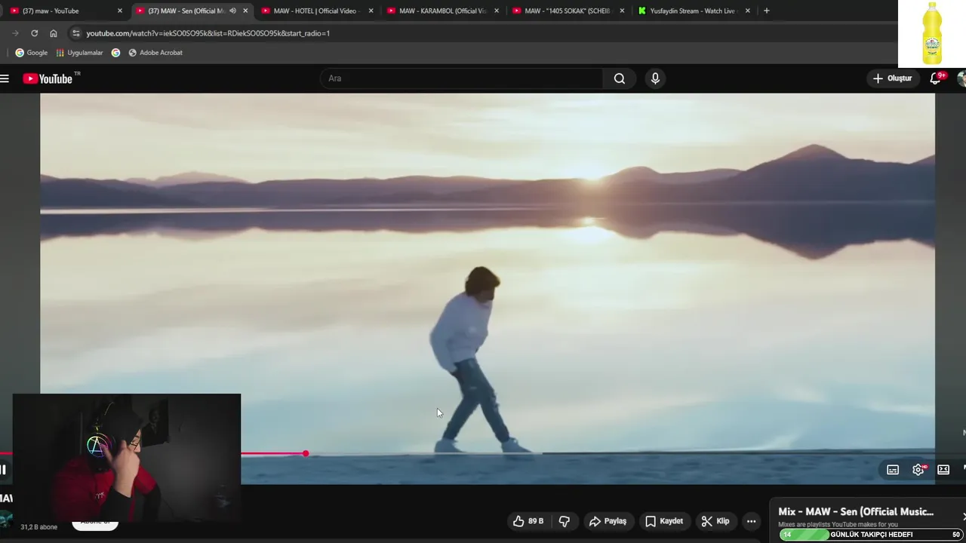Open video player settings gear
This screenshot has height=543, width=966.
pyautogui.click(x=918, y=470)
